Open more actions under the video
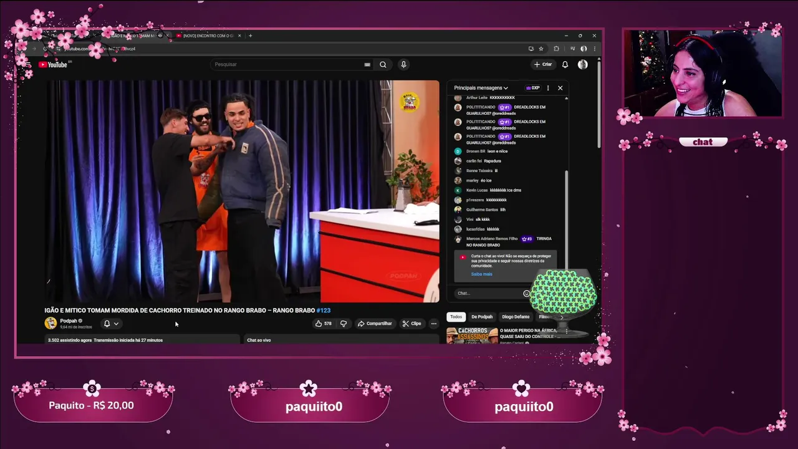The image size is (798, 449). pyautogui.click(x=434, y=324)
